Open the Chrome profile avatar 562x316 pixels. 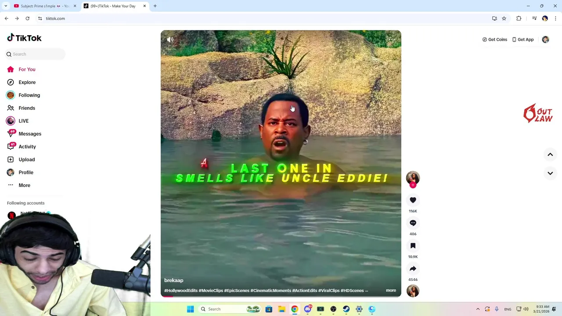[545, 18]
